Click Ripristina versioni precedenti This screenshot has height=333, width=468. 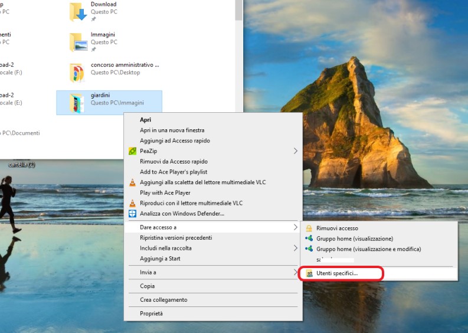point(176,238)
